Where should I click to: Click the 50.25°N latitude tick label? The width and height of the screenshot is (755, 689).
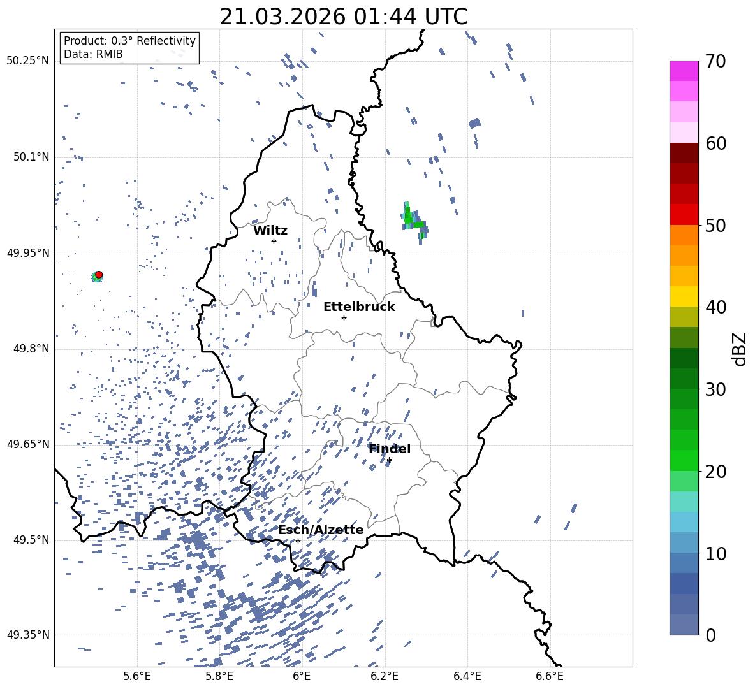[27, 61]
